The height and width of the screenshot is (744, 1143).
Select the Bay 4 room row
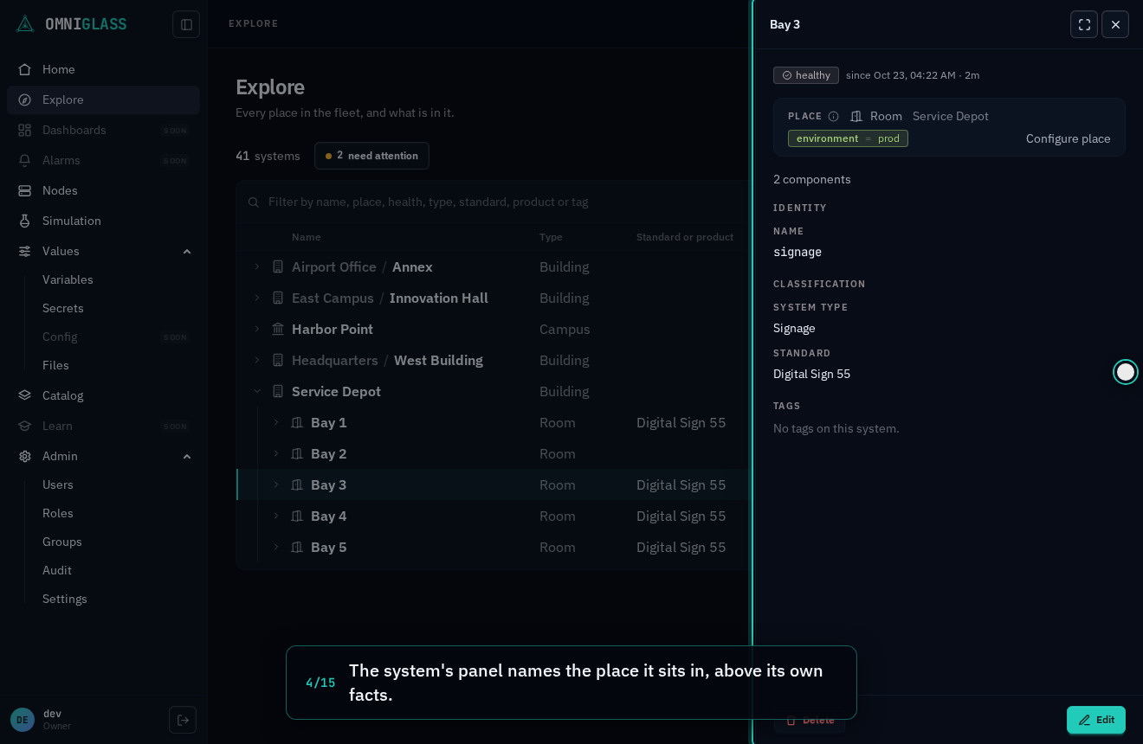[x=494, y=516]
